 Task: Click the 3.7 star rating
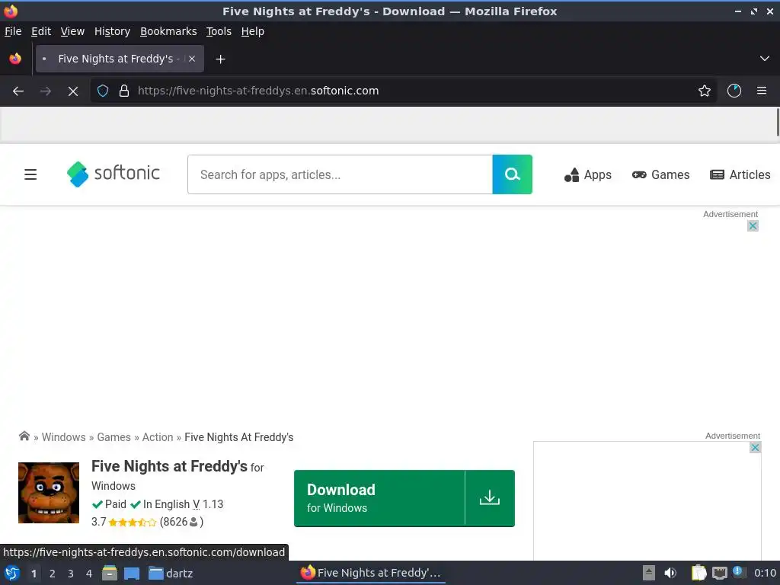point(124,522)
